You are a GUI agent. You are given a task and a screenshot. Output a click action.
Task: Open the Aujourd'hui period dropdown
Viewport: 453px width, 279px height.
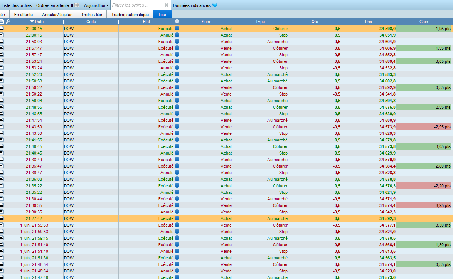96,5
